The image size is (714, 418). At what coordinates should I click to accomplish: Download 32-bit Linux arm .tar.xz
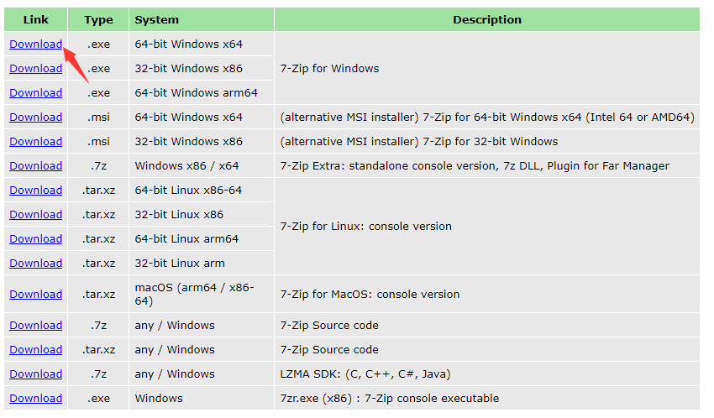tap(35, 264)
